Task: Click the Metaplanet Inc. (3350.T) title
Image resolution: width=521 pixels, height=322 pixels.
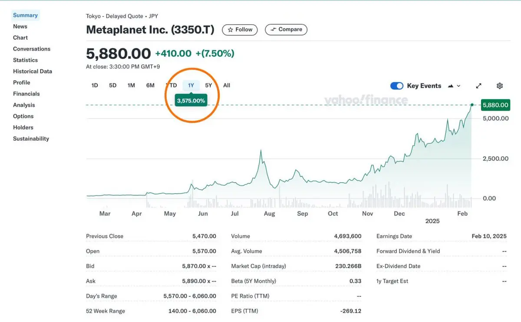Action: (x=150, y=30)
